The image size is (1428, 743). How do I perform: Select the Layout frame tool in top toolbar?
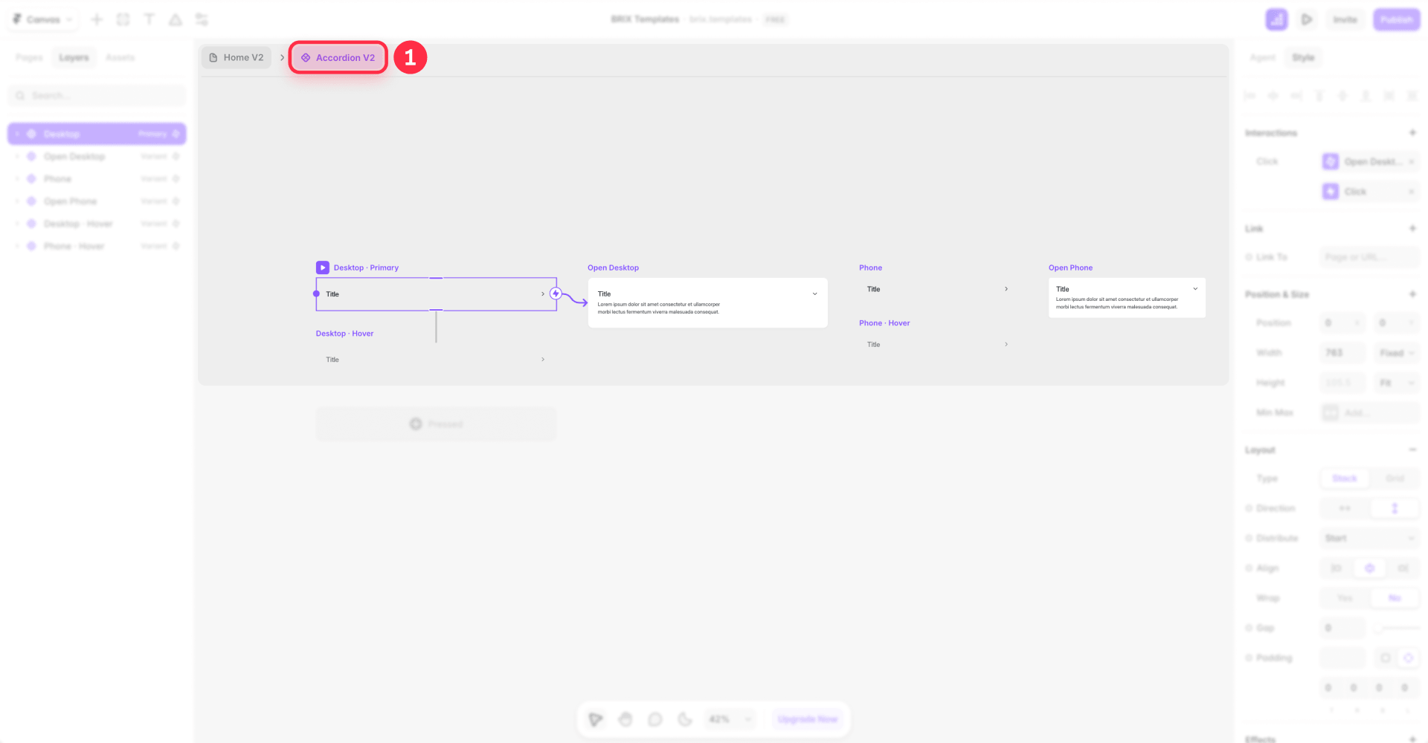point(123,19)
